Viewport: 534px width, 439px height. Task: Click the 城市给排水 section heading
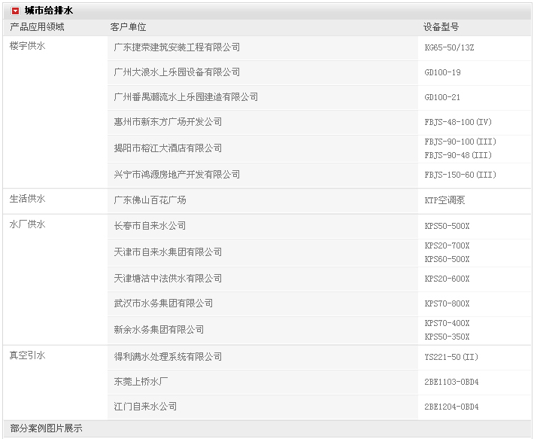pos(49,11)
